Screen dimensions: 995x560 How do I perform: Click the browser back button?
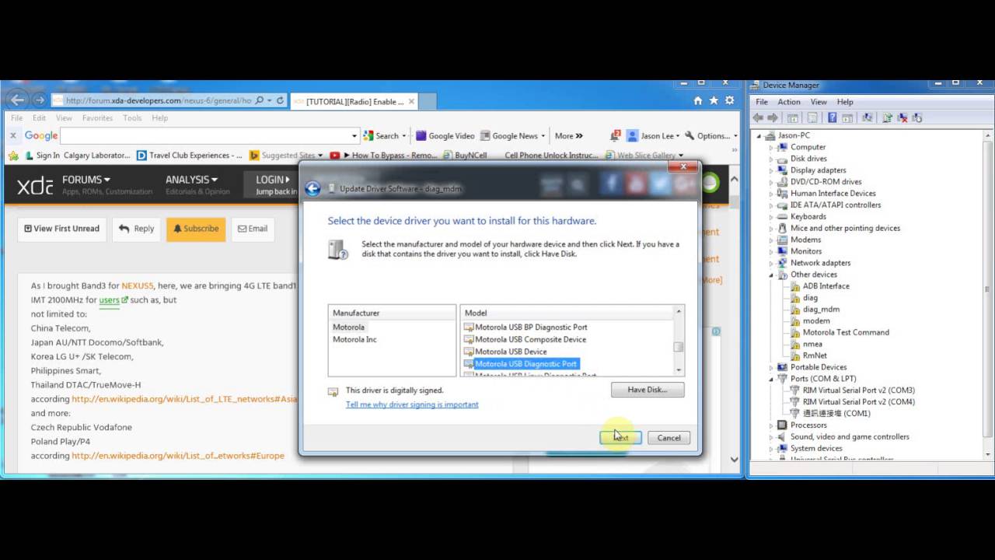tap(17, 100)
